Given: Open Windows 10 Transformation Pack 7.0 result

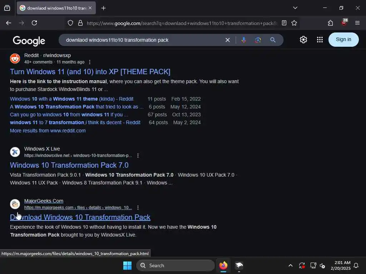Looking at the screenshot, I should point(69,165).
